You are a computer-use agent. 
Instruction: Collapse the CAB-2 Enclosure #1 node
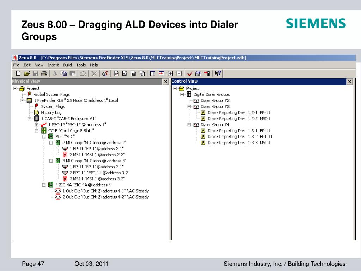(x=30, y=119)
